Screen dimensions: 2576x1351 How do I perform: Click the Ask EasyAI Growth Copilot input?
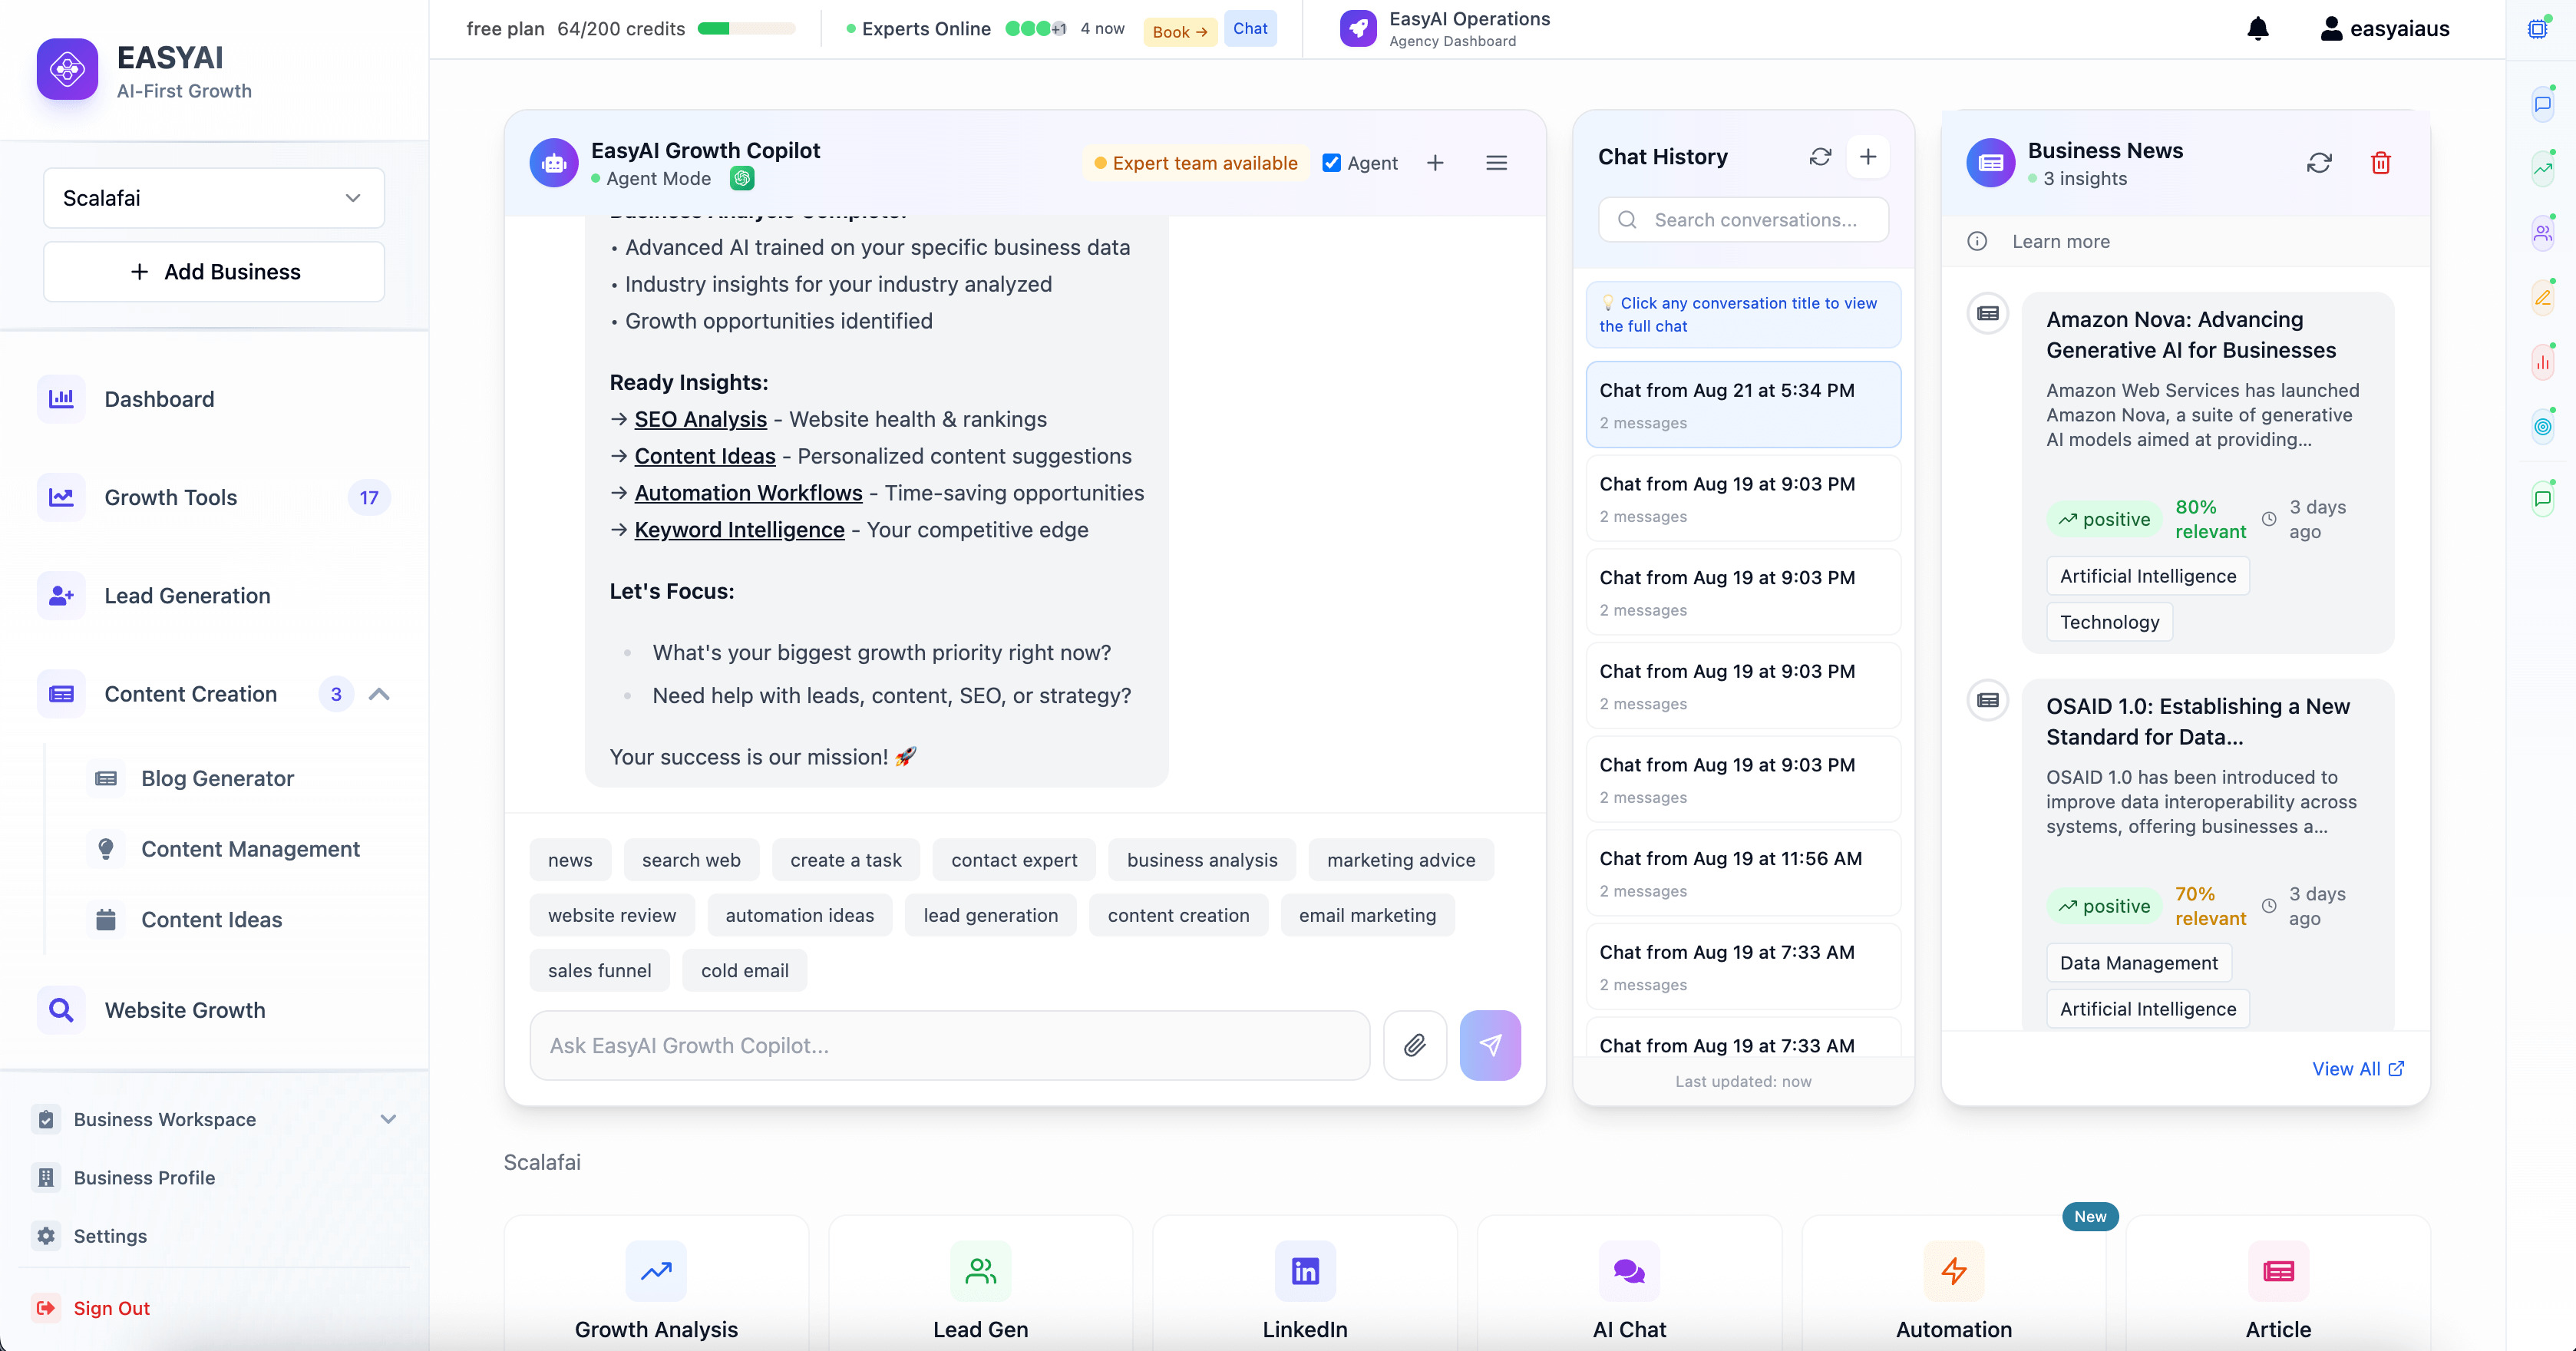click(x=950, y=1045)
